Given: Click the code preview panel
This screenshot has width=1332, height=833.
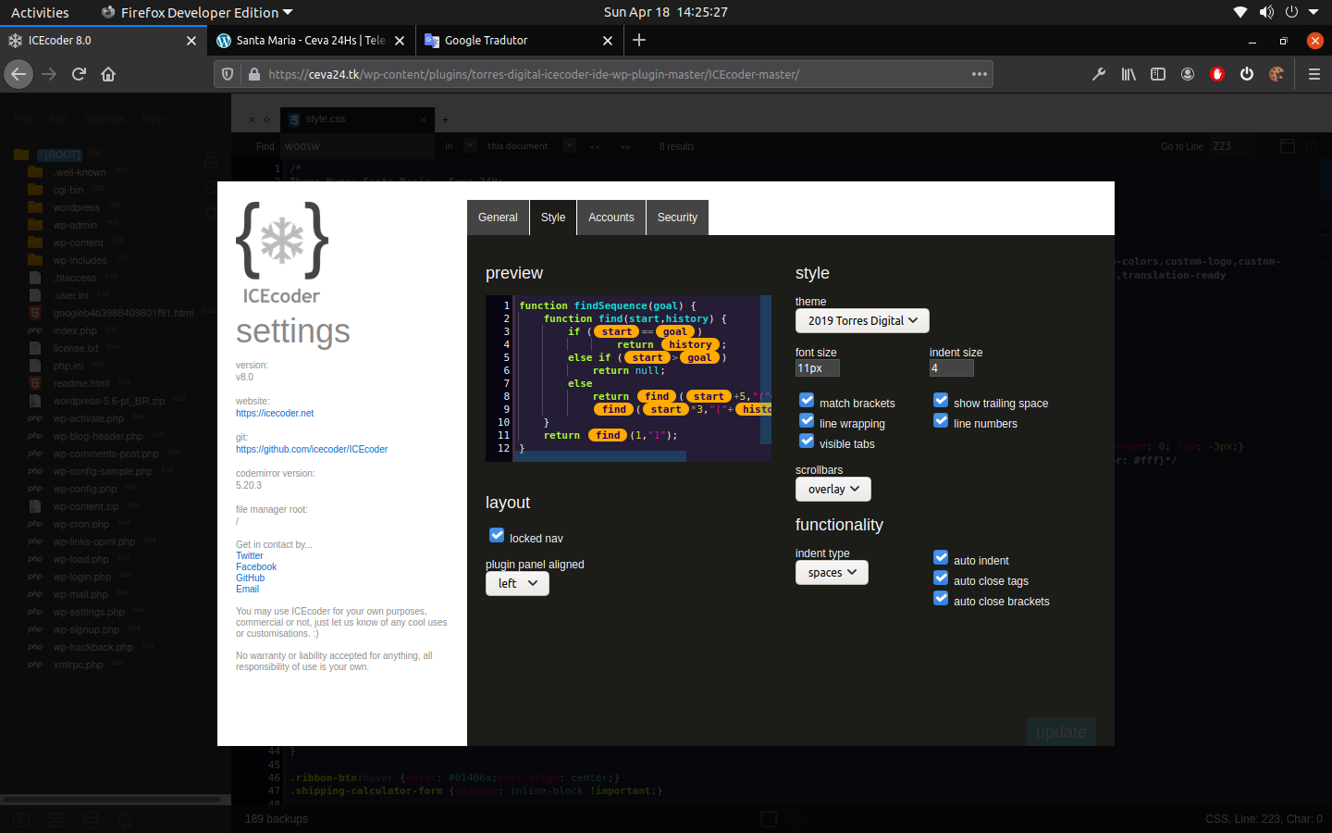Looking at the screenshot, I should [628, 379].
